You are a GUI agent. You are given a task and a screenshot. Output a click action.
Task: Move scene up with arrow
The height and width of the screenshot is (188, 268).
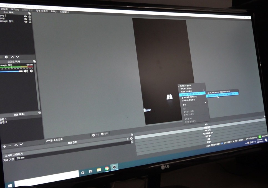[16, 145]
